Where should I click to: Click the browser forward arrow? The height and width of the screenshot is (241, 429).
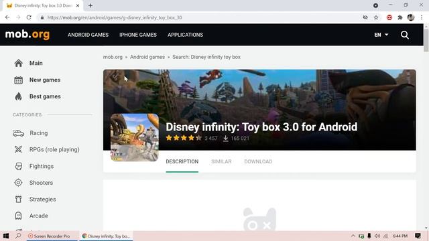pyautogui.click(x=18, y=17)
